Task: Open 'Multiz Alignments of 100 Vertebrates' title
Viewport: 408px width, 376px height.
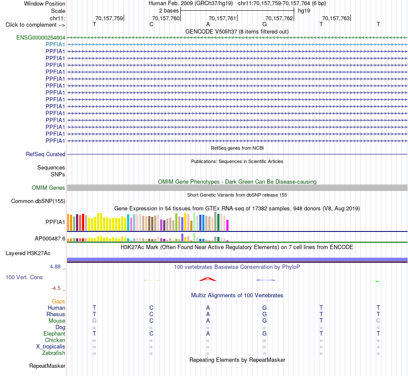Action: coord(237,295)
